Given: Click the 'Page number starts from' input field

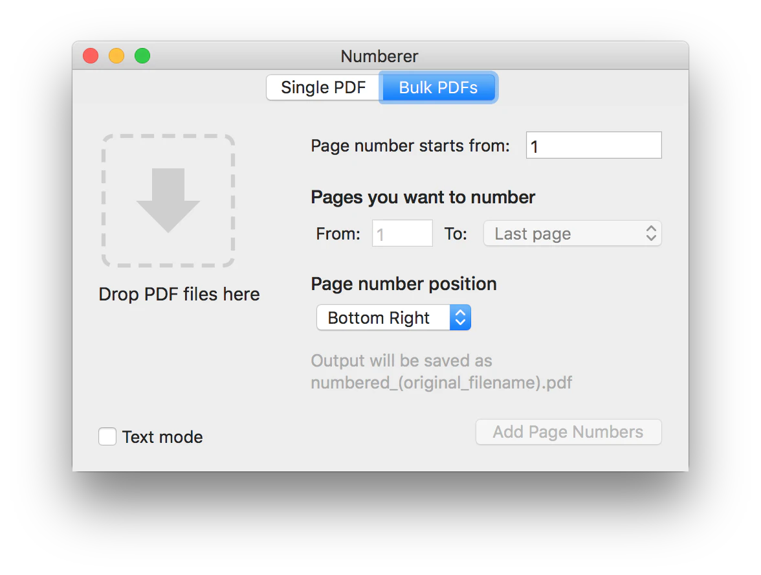Looking at the screenshot, I should [x=593, y=145].
